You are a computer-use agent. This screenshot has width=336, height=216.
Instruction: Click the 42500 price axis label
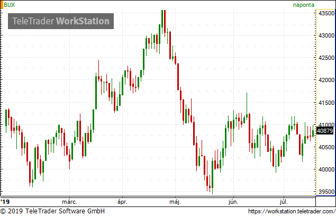326,58
